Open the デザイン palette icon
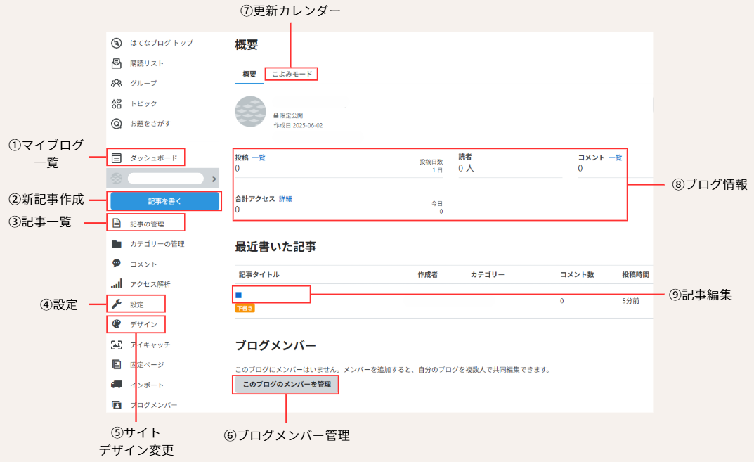The height and width of the screenshot is (462, 754). click(x=117, y=324)
